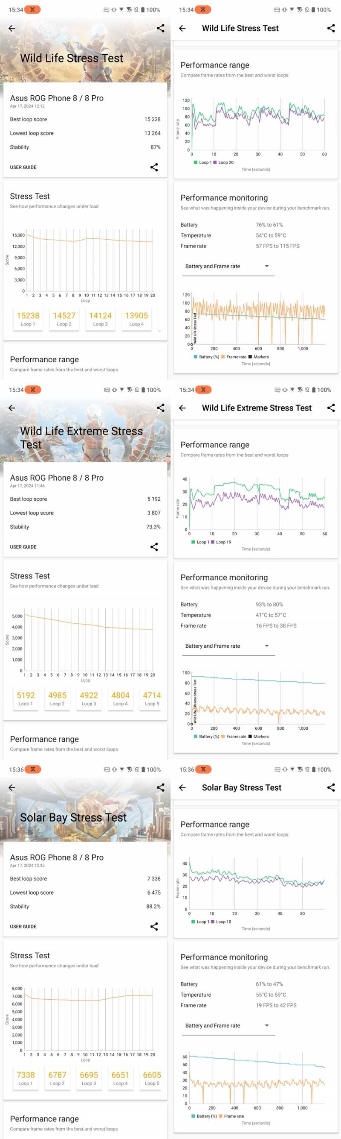Click the temperature reading '55°C to 59°C'
The image size is (341, 1139).
(271, 995)
